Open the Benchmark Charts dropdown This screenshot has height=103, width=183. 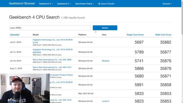tap(85, 4)
